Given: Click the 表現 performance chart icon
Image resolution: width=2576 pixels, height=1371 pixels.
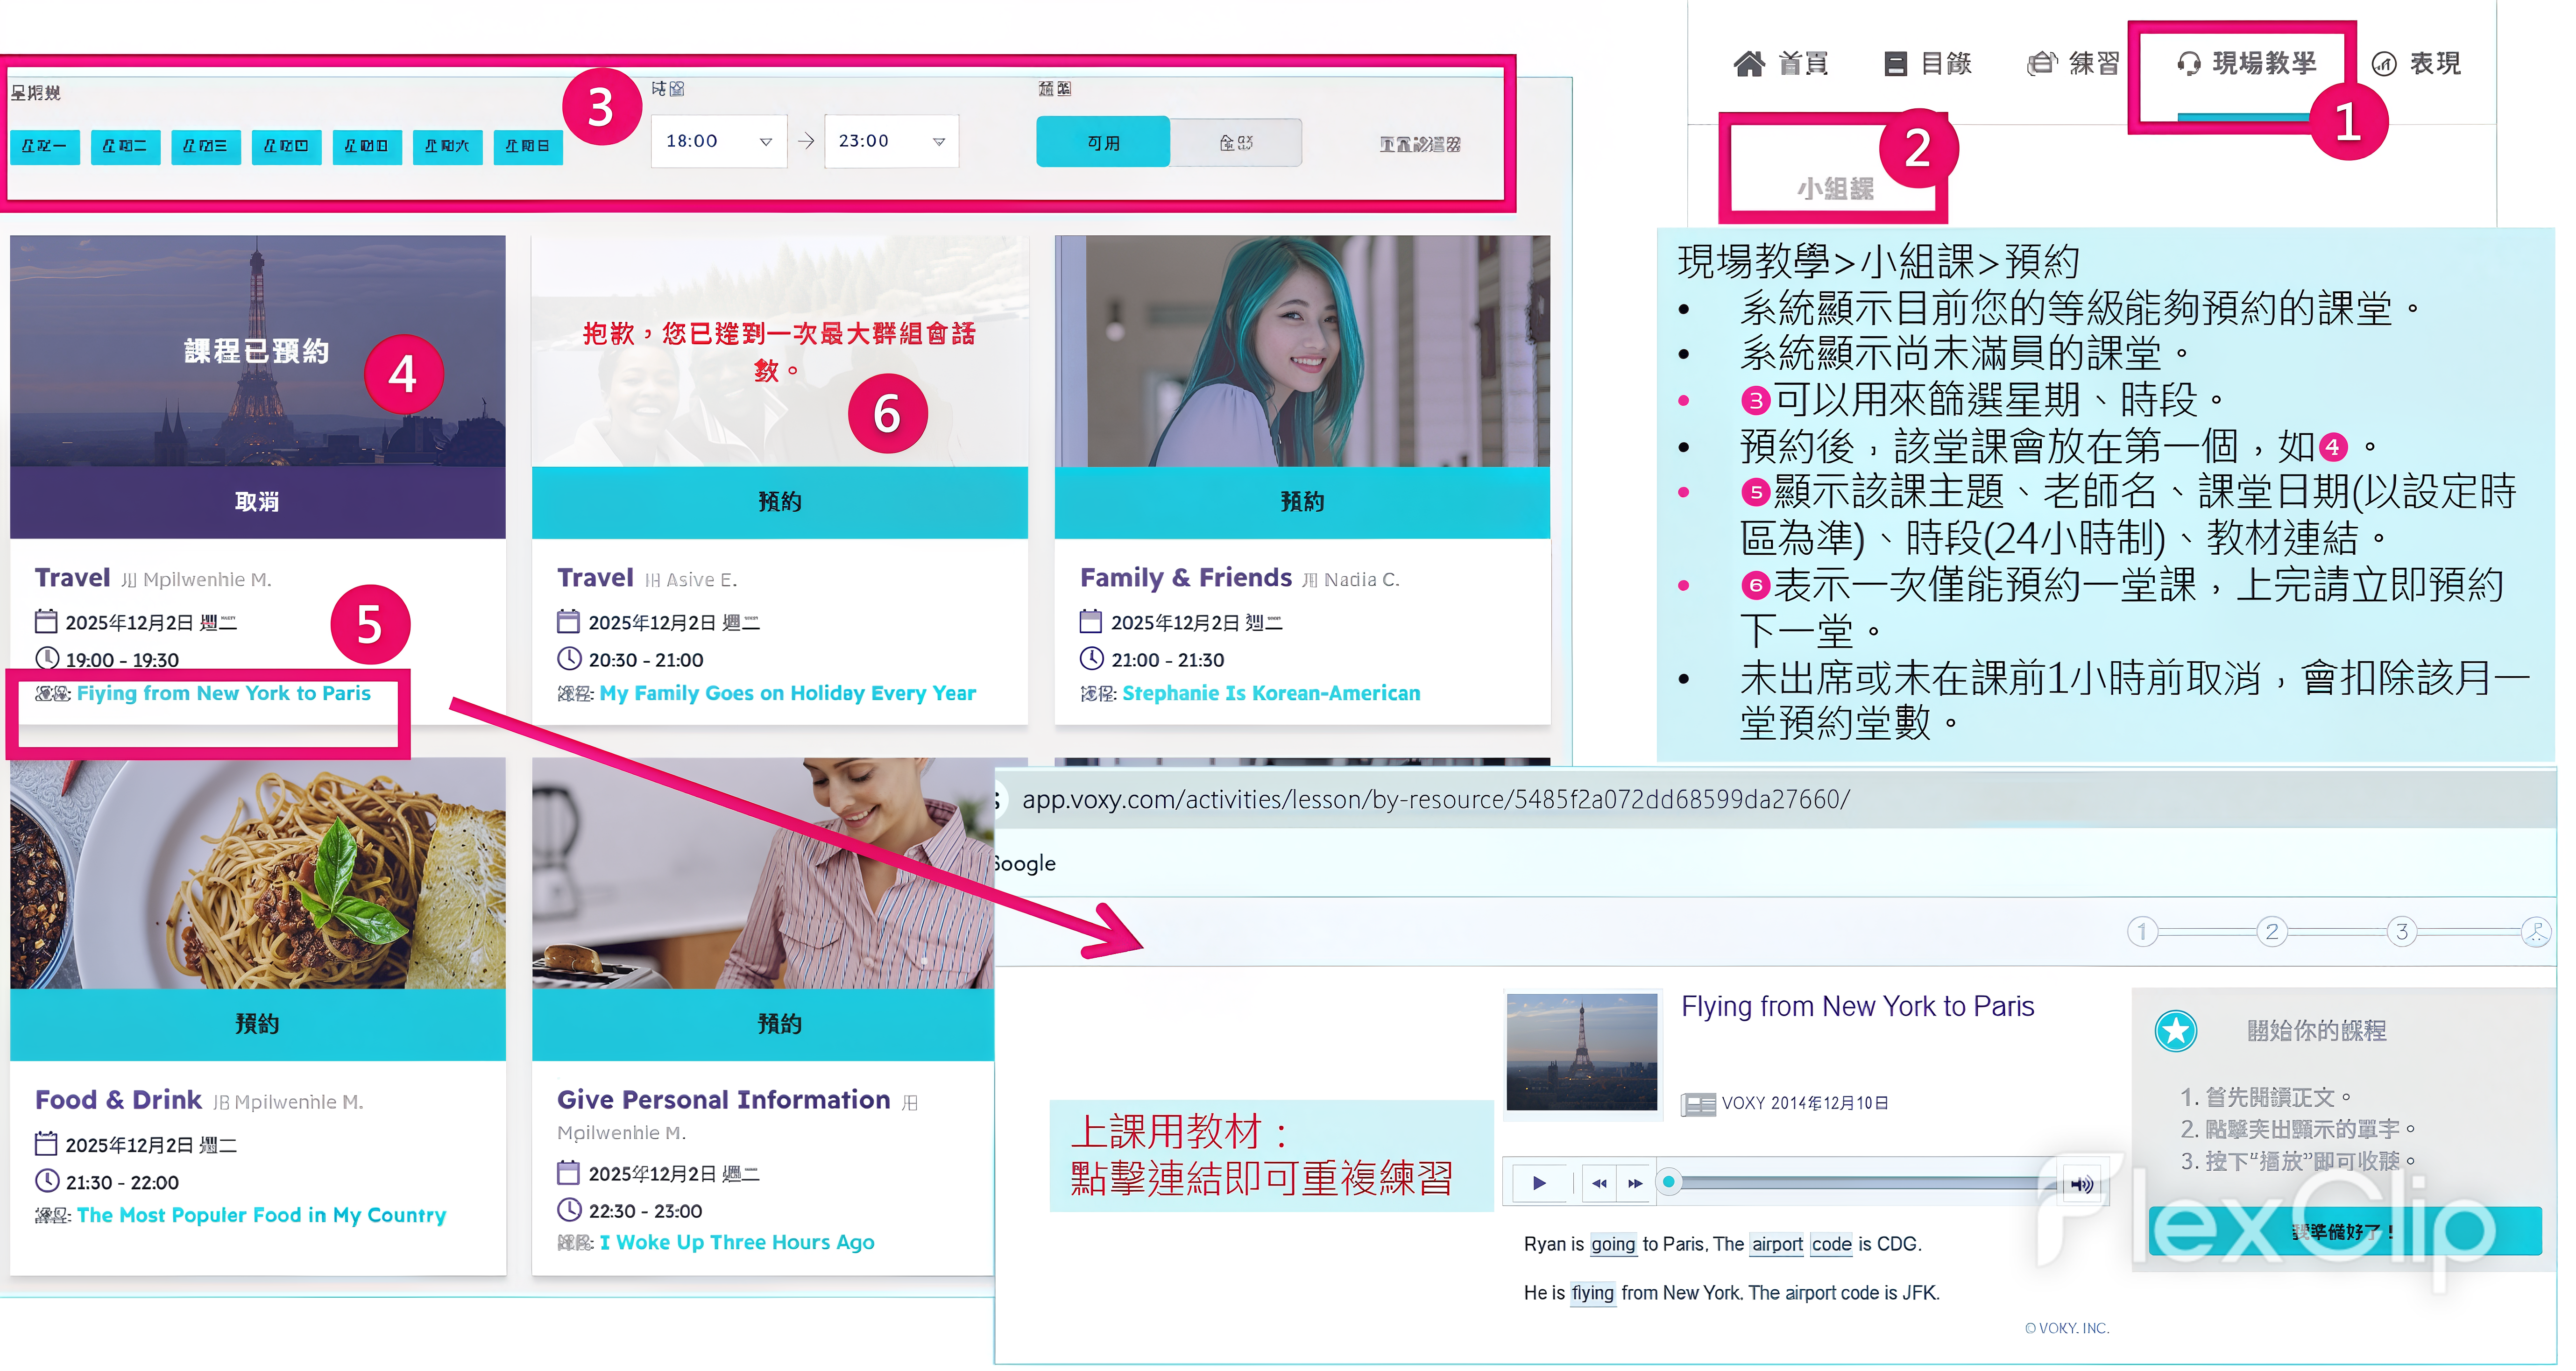Looking at the screenshot, I should 2384,65.
